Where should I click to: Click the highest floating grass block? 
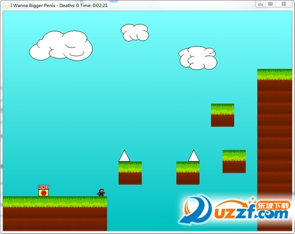pos(223,115)
